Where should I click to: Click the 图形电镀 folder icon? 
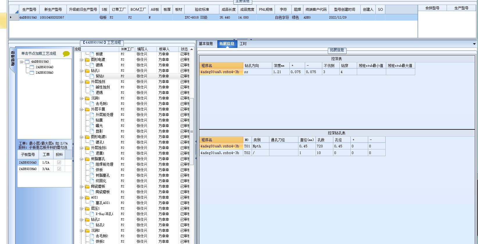coord(87,59)
